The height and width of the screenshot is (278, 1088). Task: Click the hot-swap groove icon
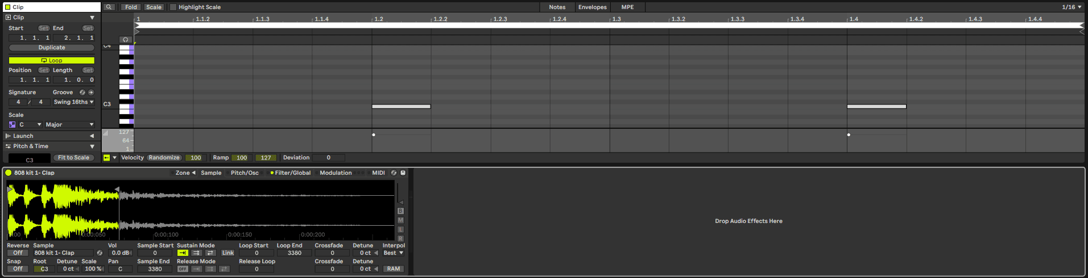click(x=82, y=92)
